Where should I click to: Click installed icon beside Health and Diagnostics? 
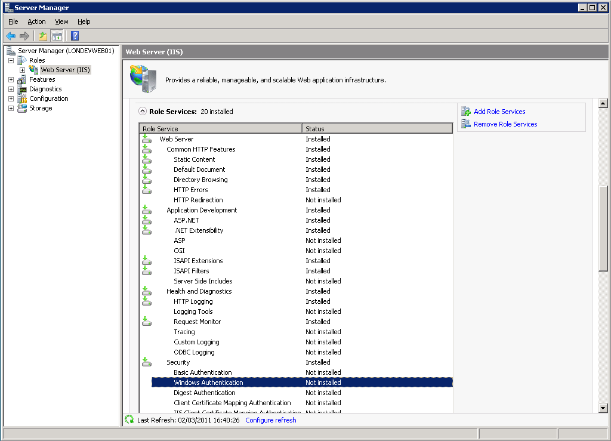147,291
